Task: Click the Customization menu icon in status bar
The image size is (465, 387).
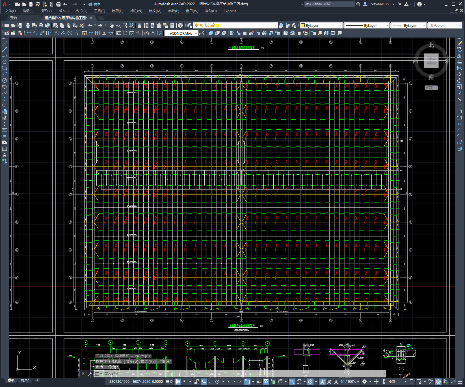Action: (x=460, y=382)
